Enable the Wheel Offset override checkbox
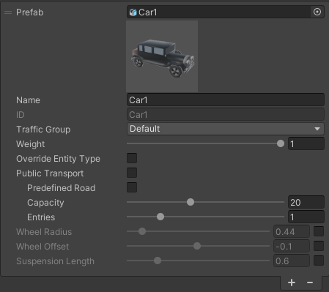Viewport: 329px width, 292px height. pyautogui.click(x=319, y=246)
